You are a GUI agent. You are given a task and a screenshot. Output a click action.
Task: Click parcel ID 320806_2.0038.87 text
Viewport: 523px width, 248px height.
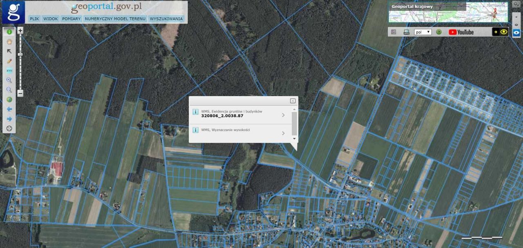(222, 116)
